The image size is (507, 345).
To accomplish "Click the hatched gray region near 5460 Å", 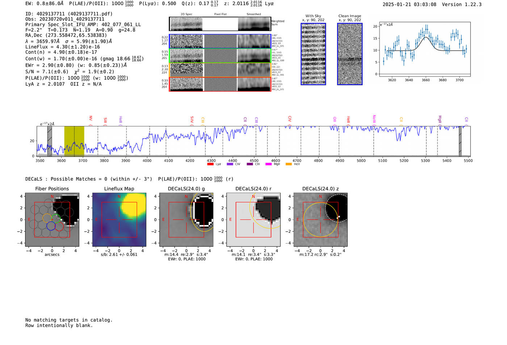I will pos(460,141).
